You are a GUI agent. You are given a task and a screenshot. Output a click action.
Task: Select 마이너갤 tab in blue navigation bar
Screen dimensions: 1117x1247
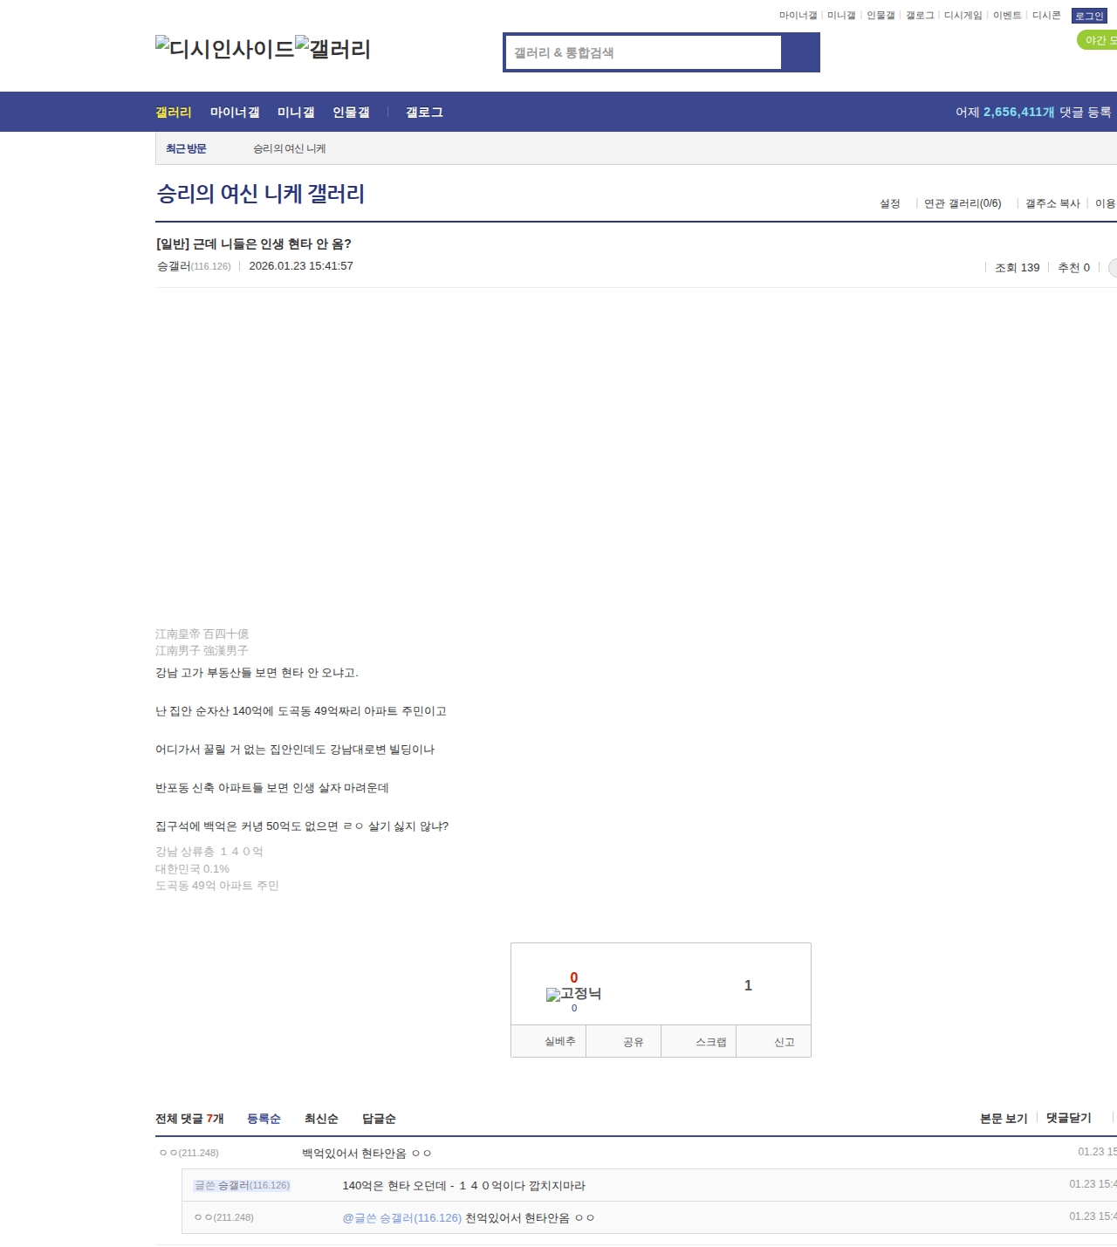235,112
